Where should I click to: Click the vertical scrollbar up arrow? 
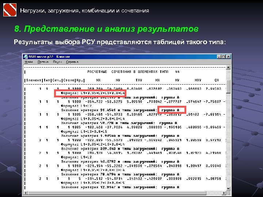228,67
